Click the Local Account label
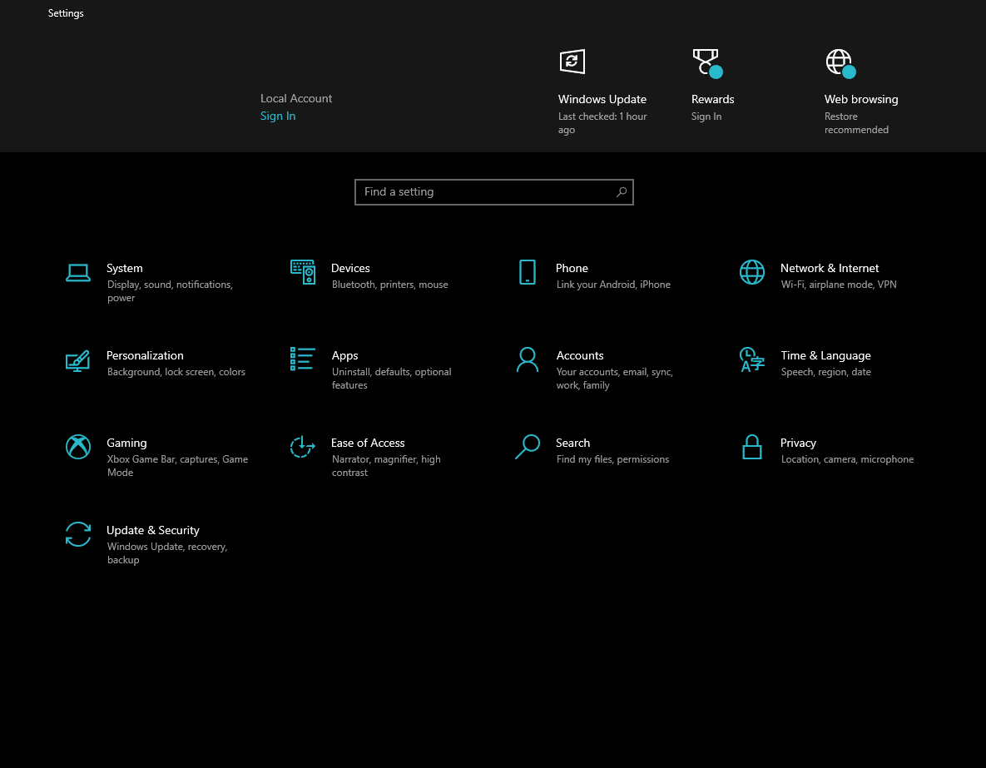Screen dimensions: 986x768 pos(296,98)
